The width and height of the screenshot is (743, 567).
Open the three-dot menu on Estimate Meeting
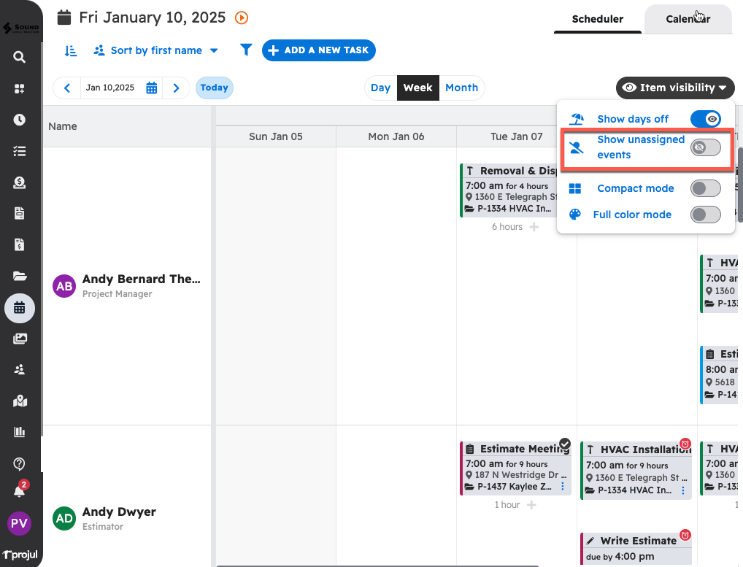[x=562, y=486]
